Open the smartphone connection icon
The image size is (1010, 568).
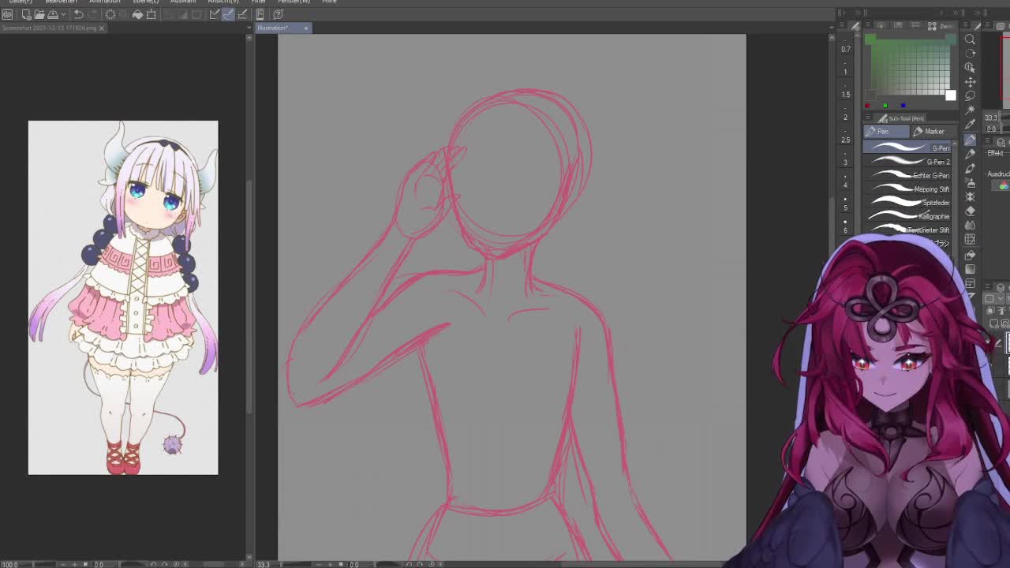[260, 14]
